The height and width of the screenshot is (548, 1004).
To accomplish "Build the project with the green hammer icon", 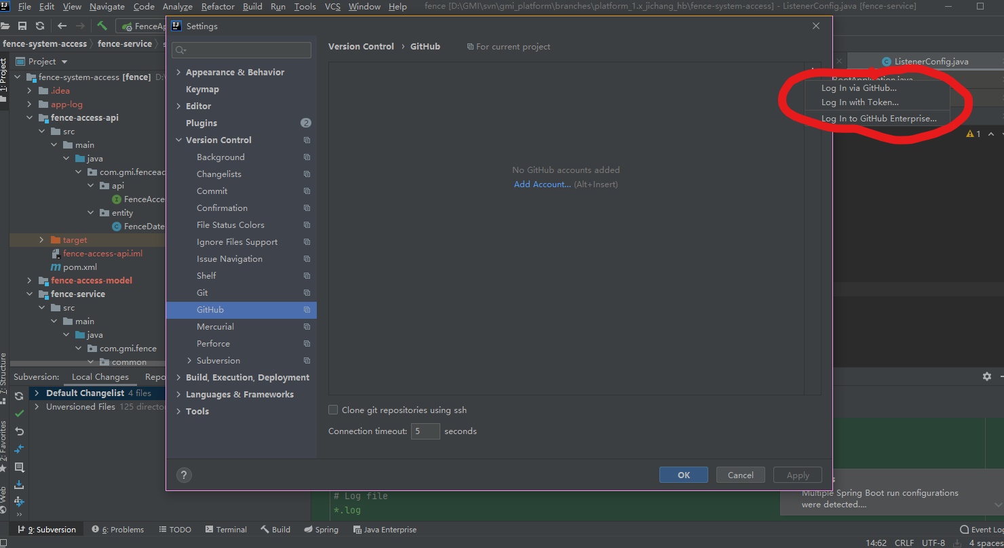I will (x=102, y=26).
